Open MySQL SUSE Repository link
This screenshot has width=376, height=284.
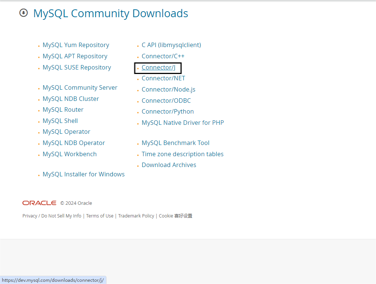coord(77,68)
